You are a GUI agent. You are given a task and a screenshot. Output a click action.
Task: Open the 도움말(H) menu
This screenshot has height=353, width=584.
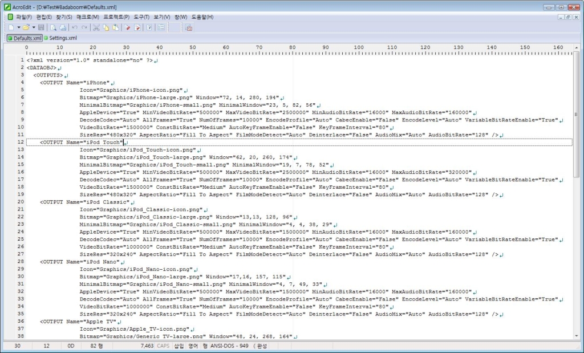pos(202,17)
